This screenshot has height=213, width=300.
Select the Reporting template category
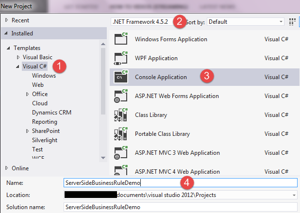[45, 122]
